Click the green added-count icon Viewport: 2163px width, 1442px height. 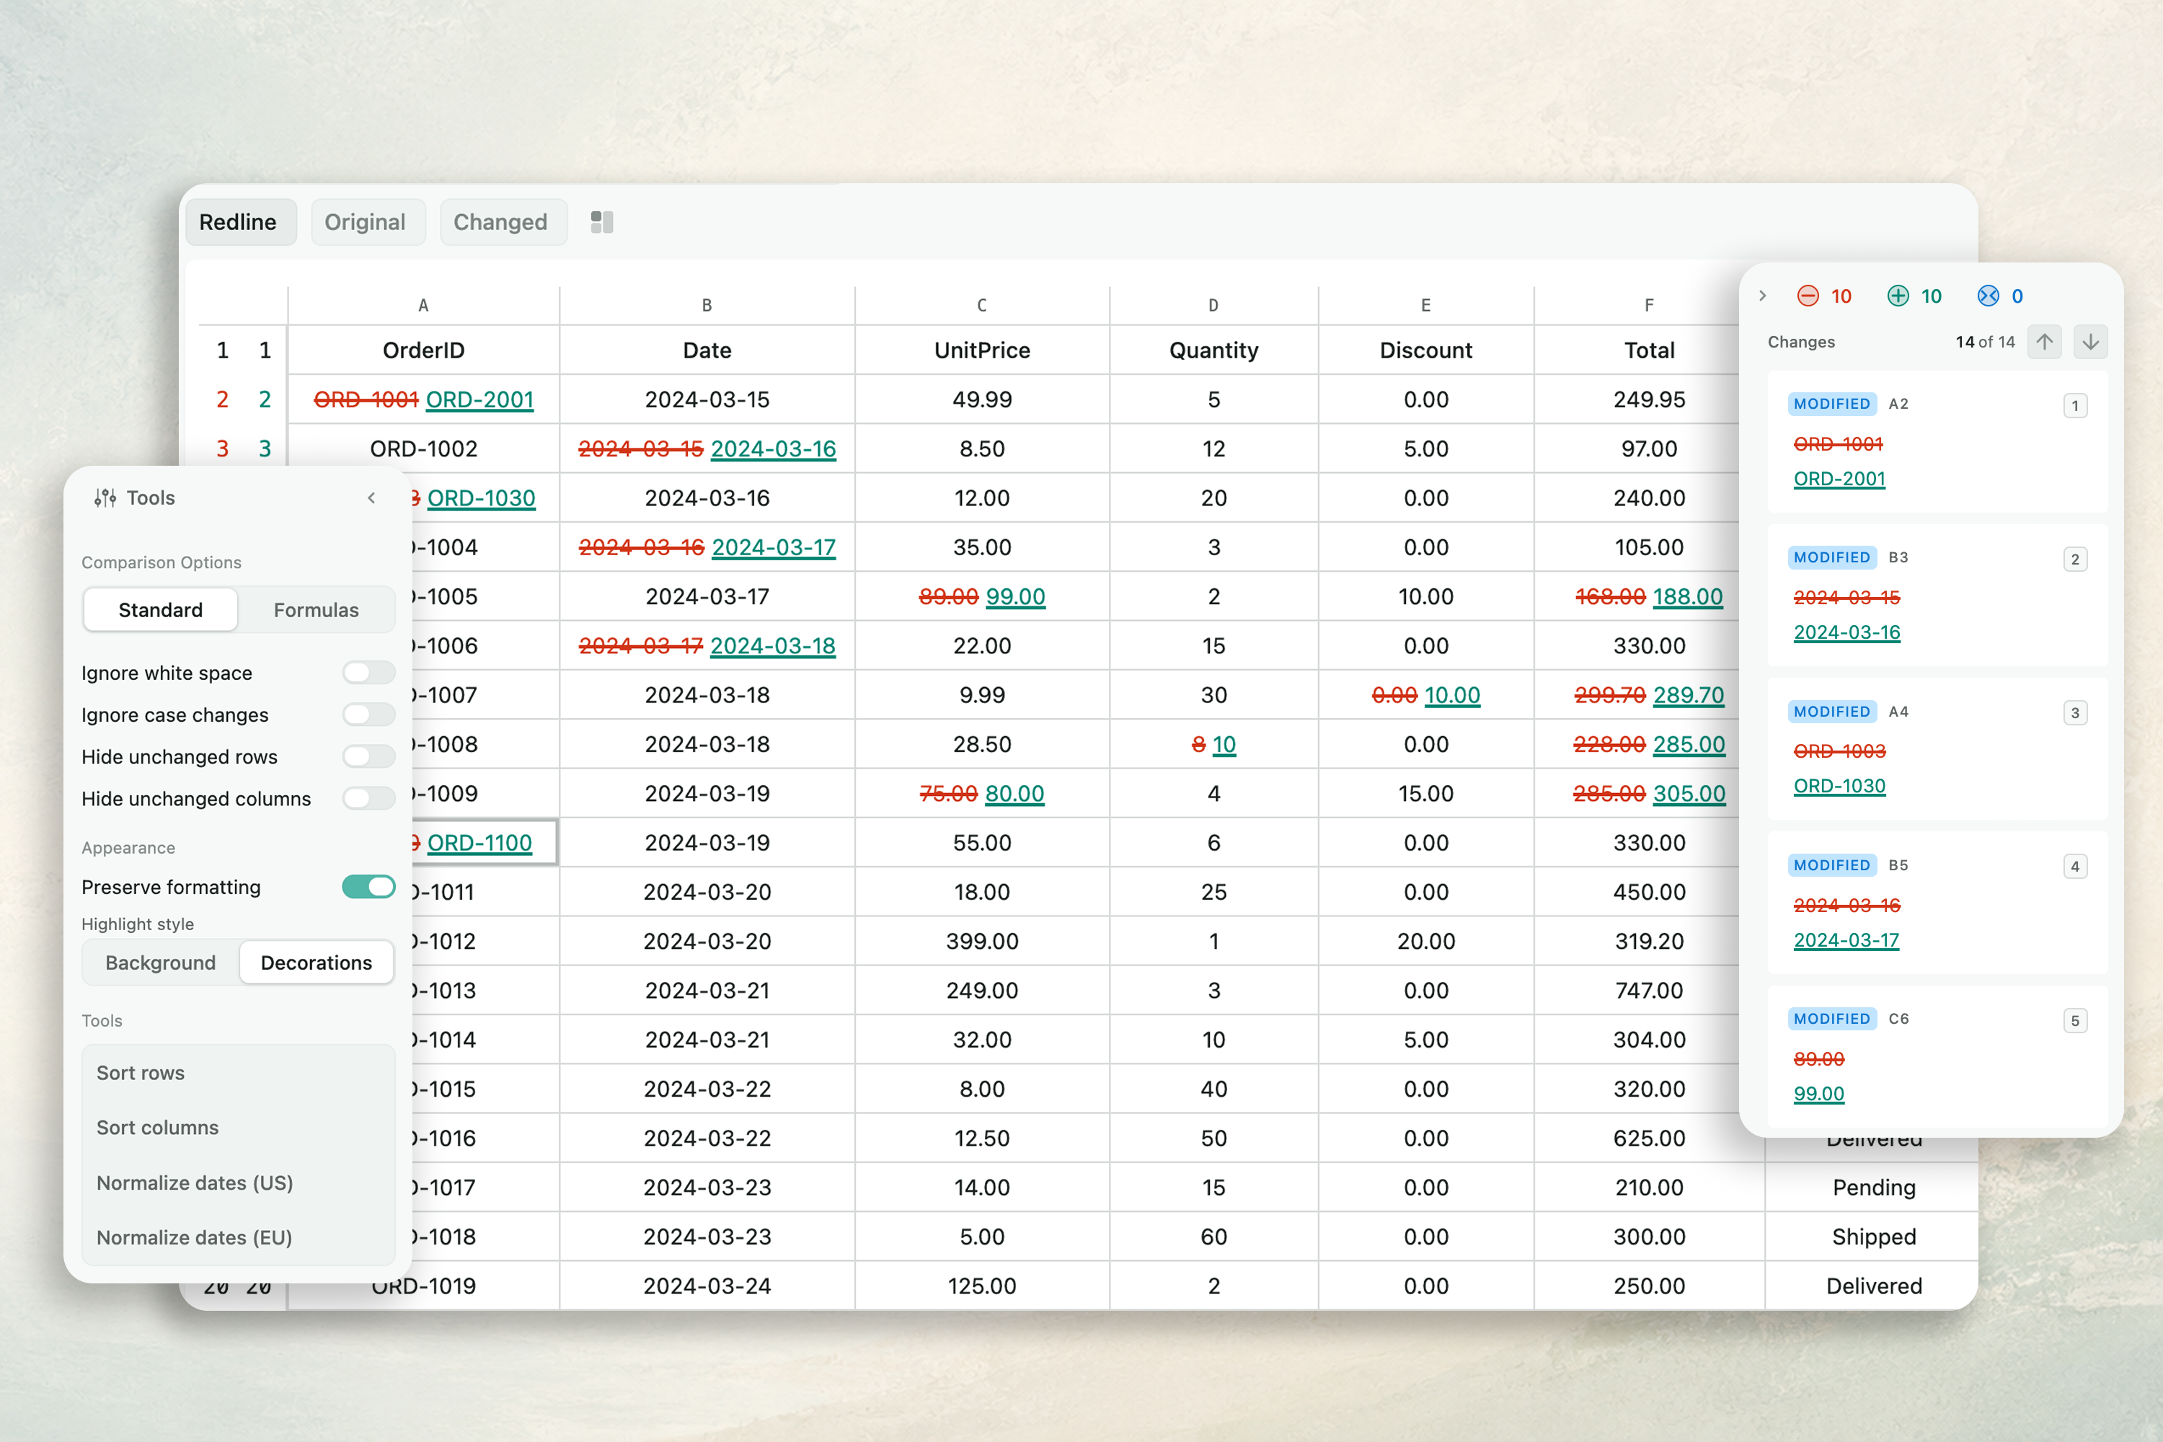click(1897, 295)
